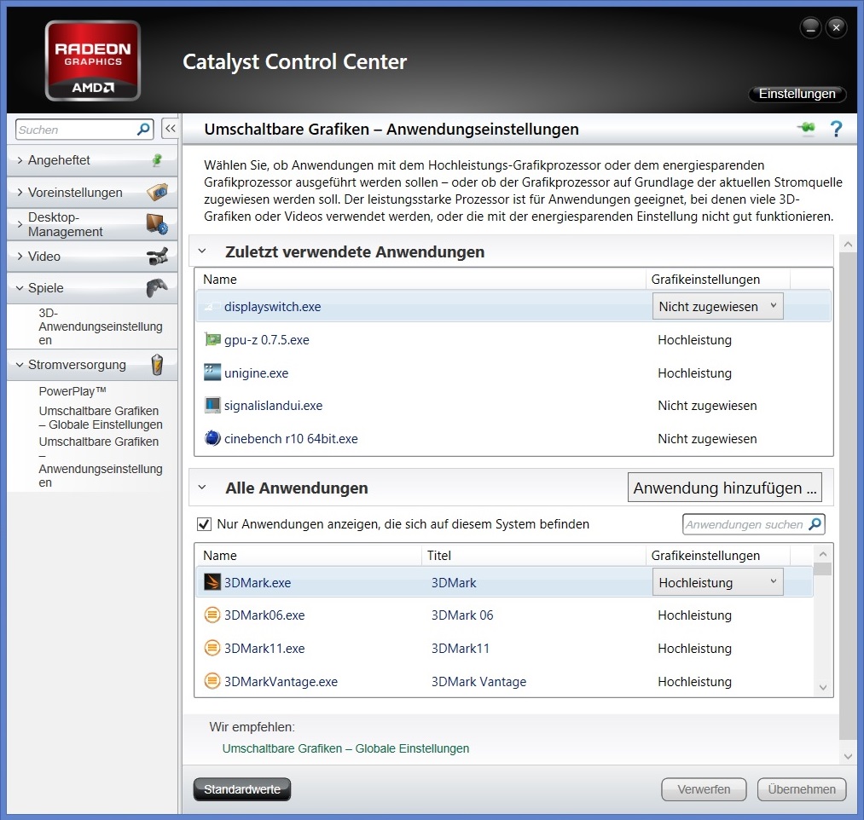Select the cinebench r10 64bit.exe row name
This screenshot has height=820, width=864.
tap(291, 438)
